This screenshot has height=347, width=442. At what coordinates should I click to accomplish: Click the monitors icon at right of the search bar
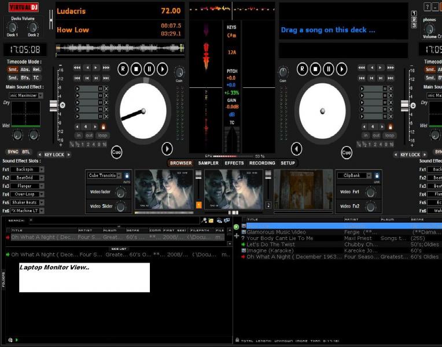pyautogui.click(x=227, y=220)
